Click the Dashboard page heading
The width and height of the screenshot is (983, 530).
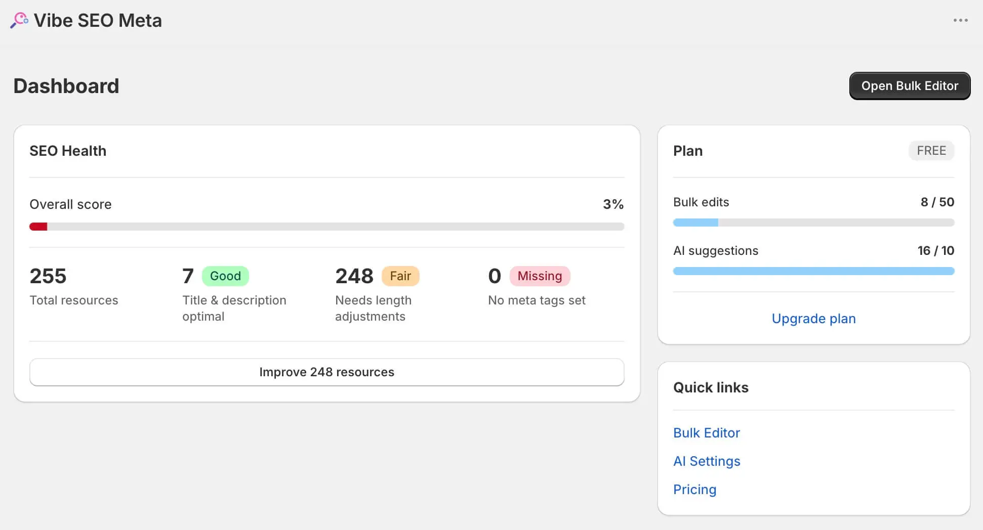[x=66, y=86]
